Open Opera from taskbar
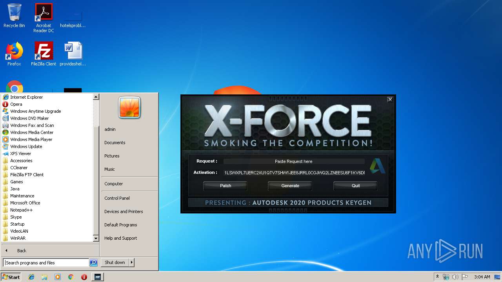This screenshot has height=282, width=502. (x=84, y=277)
